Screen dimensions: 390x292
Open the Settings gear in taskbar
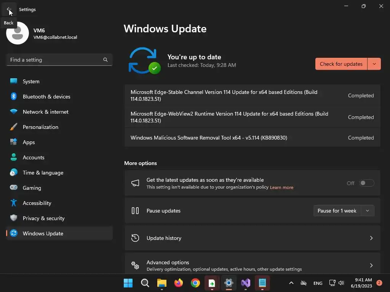[x=229, y=283]
